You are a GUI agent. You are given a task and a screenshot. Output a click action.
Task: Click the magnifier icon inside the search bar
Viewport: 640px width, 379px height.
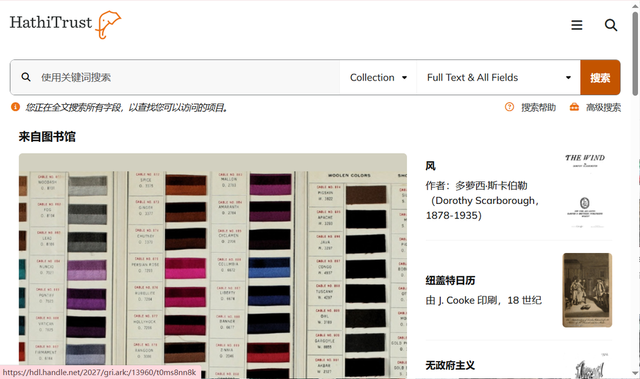(26, 77)
